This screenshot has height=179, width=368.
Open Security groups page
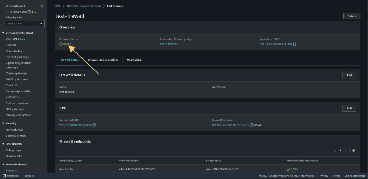[x=16, y=136]
